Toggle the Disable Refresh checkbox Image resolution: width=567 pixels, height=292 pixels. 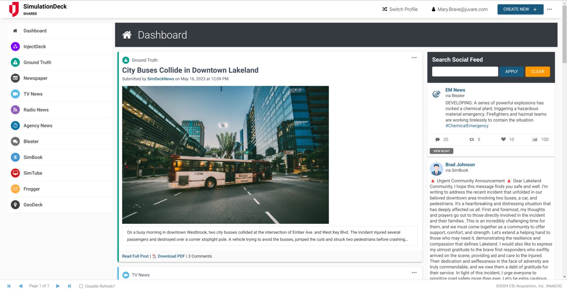pyautogui.click(x=81, y=286)
